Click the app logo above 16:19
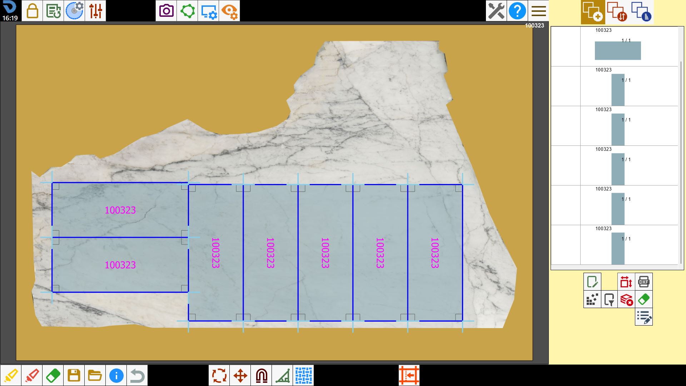The image size is (686, 386). (10, 7)
